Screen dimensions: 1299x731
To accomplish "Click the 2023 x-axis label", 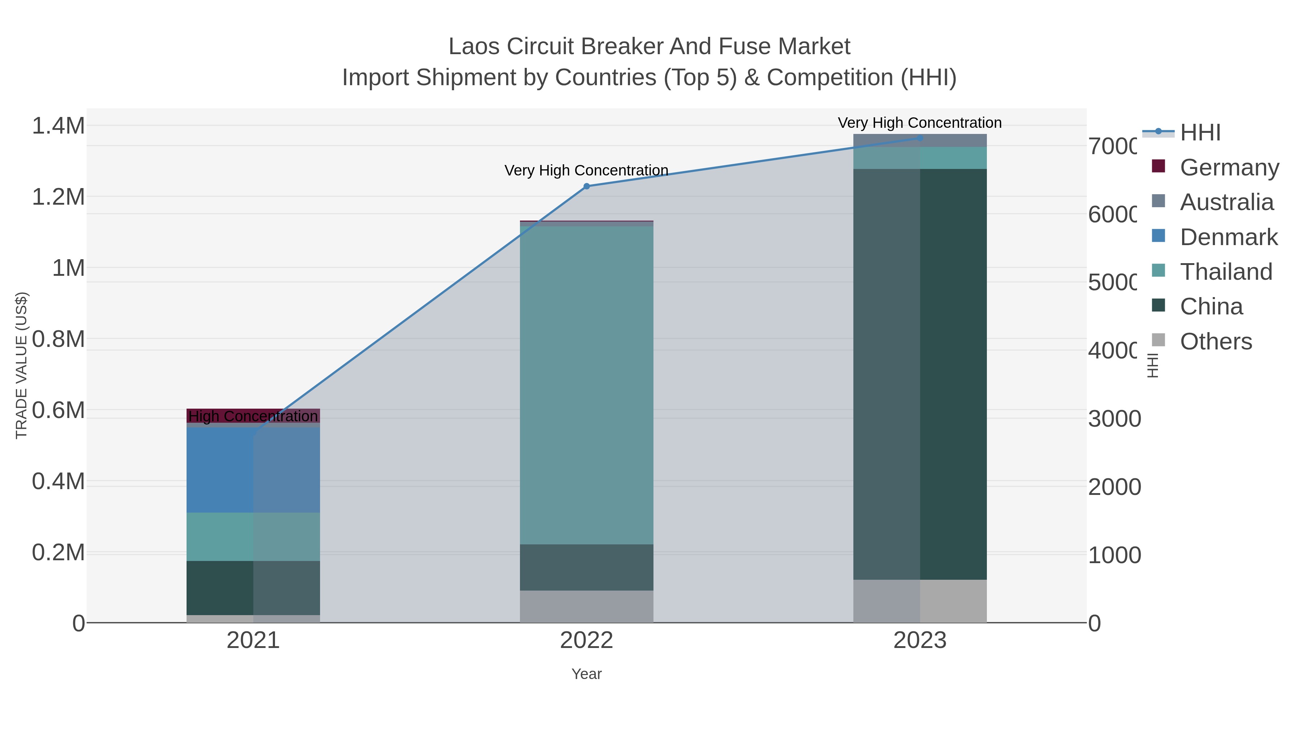I will coord(920,641).
